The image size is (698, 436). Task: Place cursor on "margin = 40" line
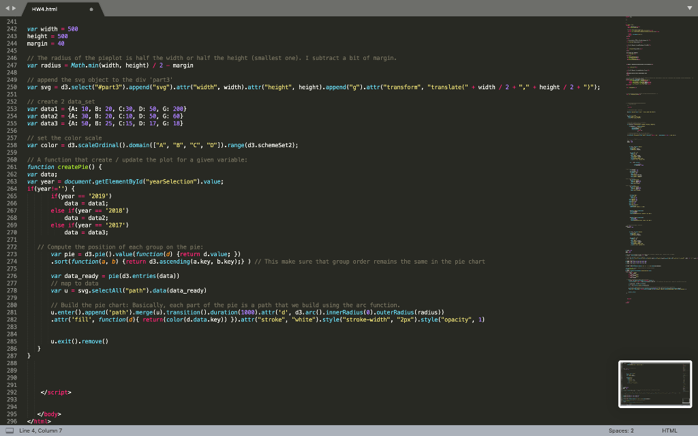pos(46,44)
